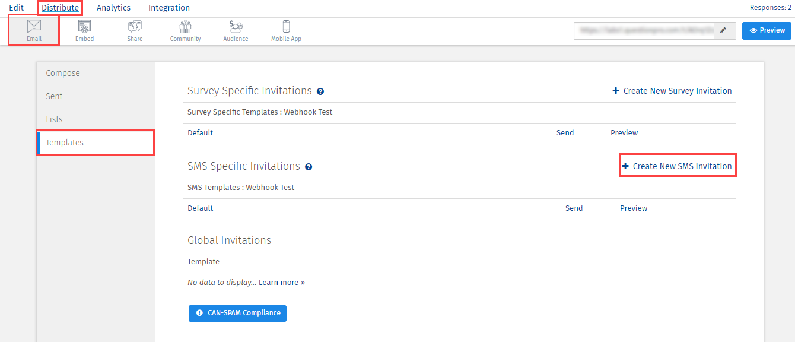Open the Integration tab
Viewport: 795px width, 342px height.
(169, 8)
